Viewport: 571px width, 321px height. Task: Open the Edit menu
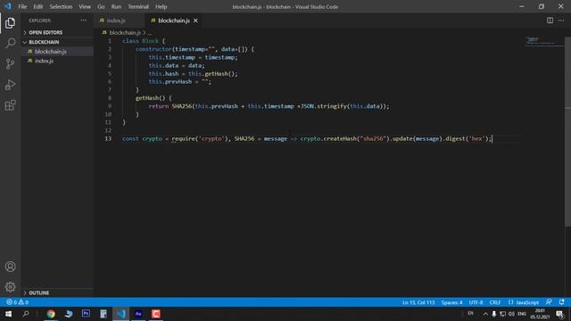(38, 6)
